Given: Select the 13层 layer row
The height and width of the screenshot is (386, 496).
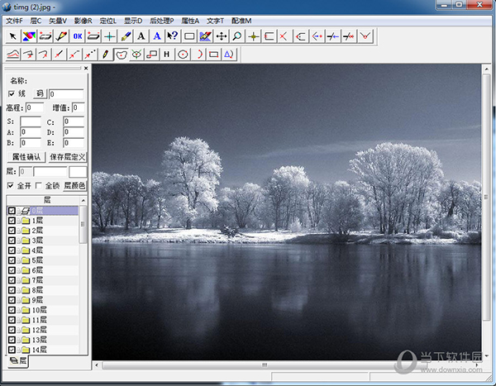Looking at the screenshot, I should [x=43, y=340].
